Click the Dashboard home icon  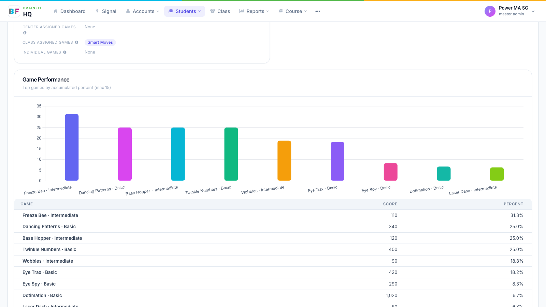pyautogui.click(x=56, y=11)
